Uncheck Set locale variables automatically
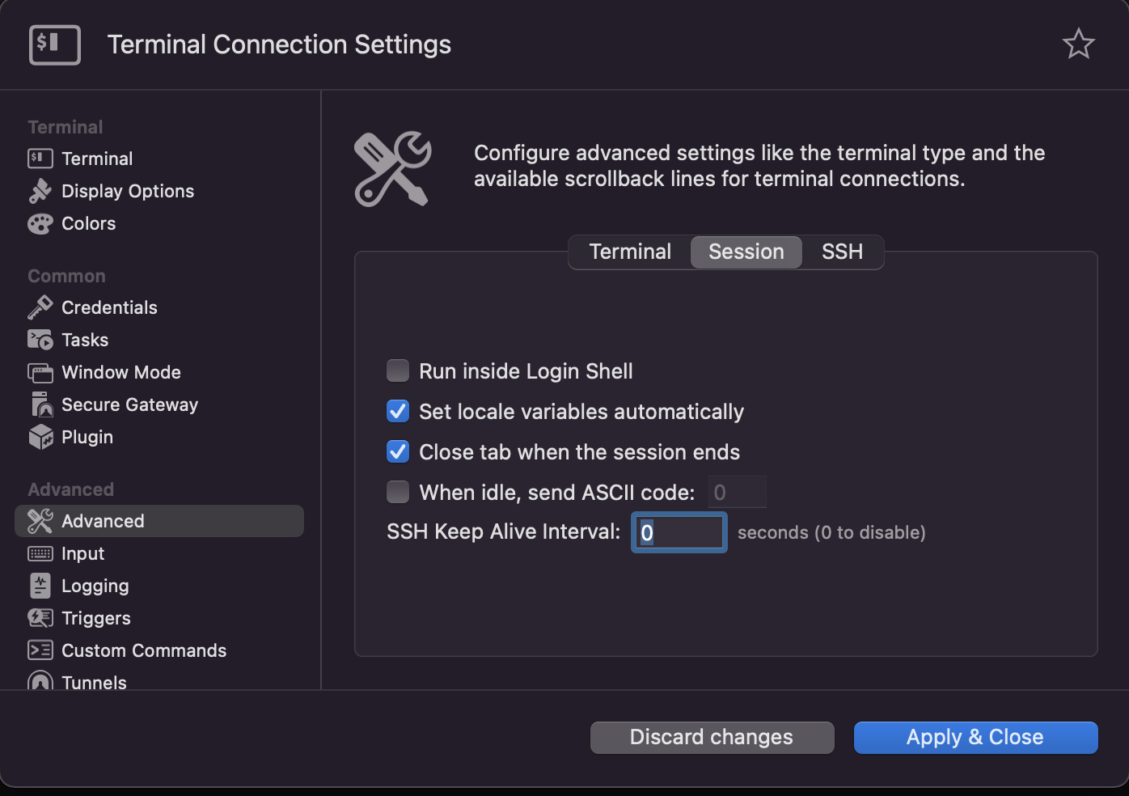 click(x=398, y=412)
